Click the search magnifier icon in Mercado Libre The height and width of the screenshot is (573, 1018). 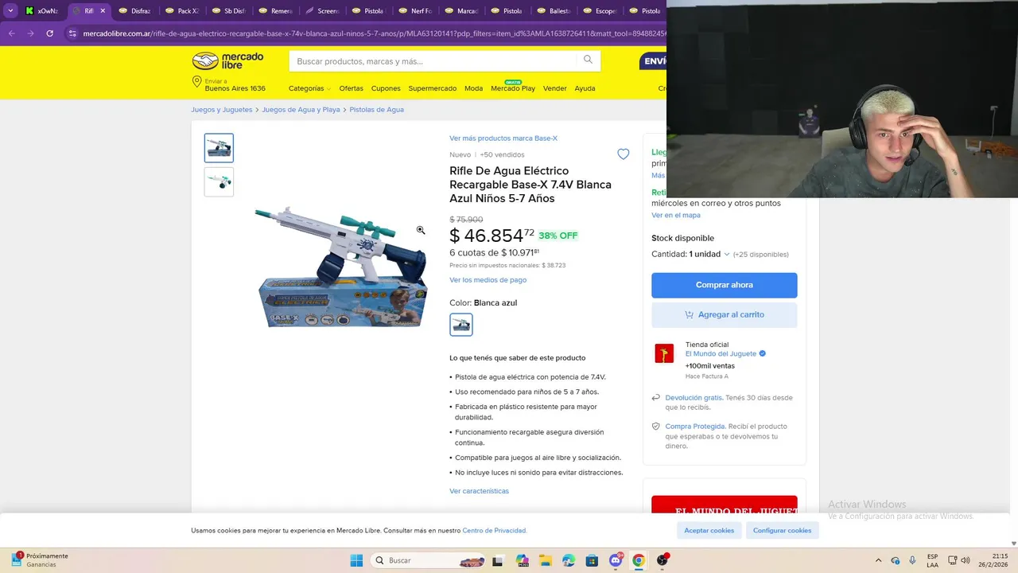(x=588, y=60)
